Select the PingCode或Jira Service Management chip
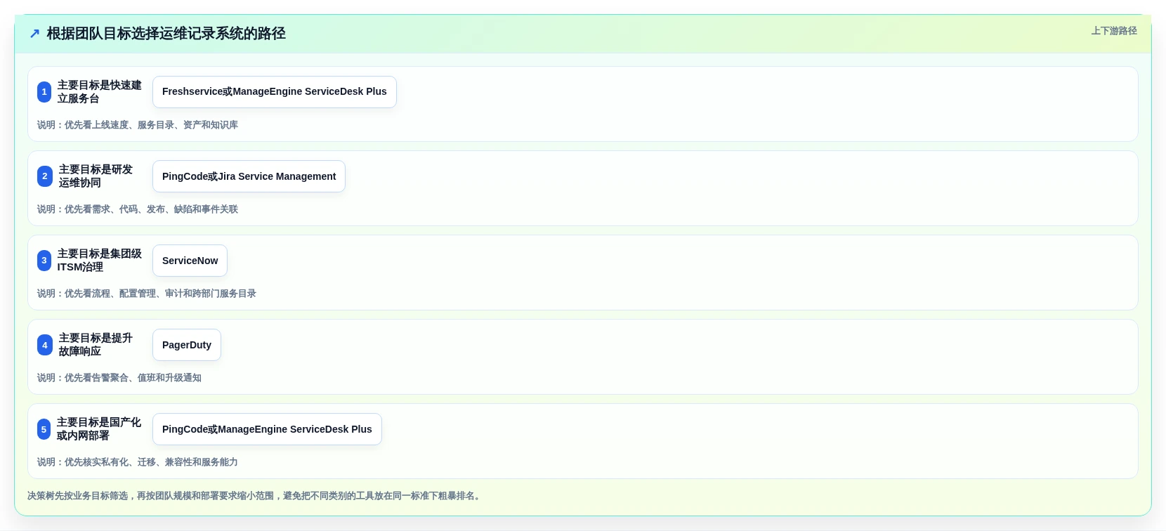Image resolution: width=1166 pixels, height=531 pixels. click(249, 176)
